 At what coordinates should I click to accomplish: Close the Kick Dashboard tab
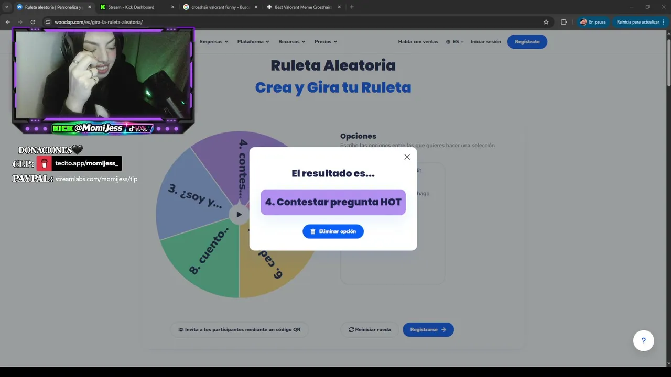[172, 7]
